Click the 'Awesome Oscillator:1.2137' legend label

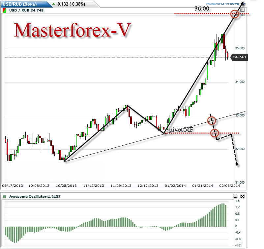click(35, 197)
